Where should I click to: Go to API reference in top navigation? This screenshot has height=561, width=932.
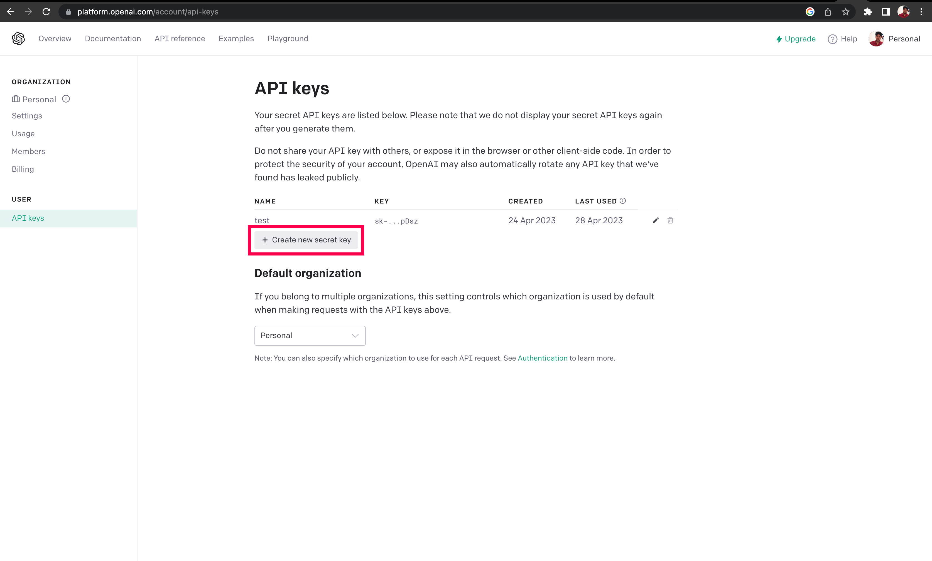click(180, 39)
